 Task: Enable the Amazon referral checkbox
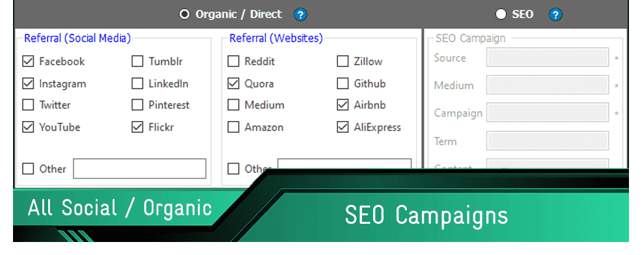[x=233, y=127]
